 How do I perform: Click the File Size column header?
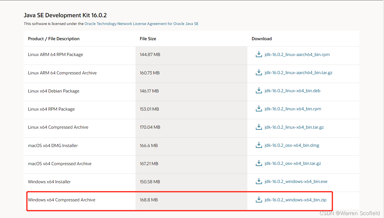coord(148,39)
